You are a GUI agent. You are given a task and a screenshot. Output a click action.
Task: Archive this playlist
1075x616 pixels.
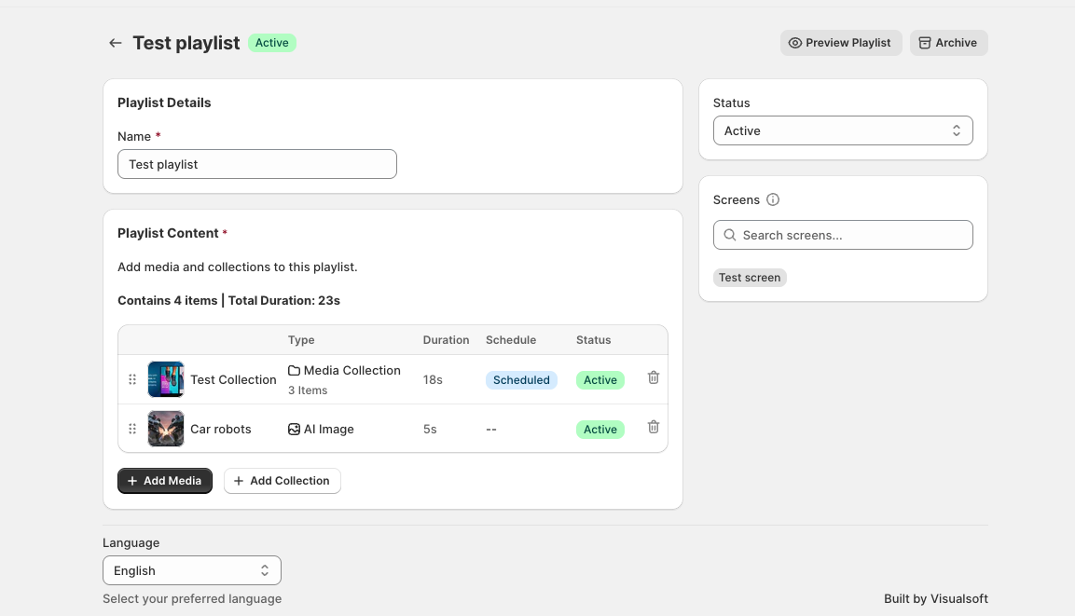click(948, 43)
